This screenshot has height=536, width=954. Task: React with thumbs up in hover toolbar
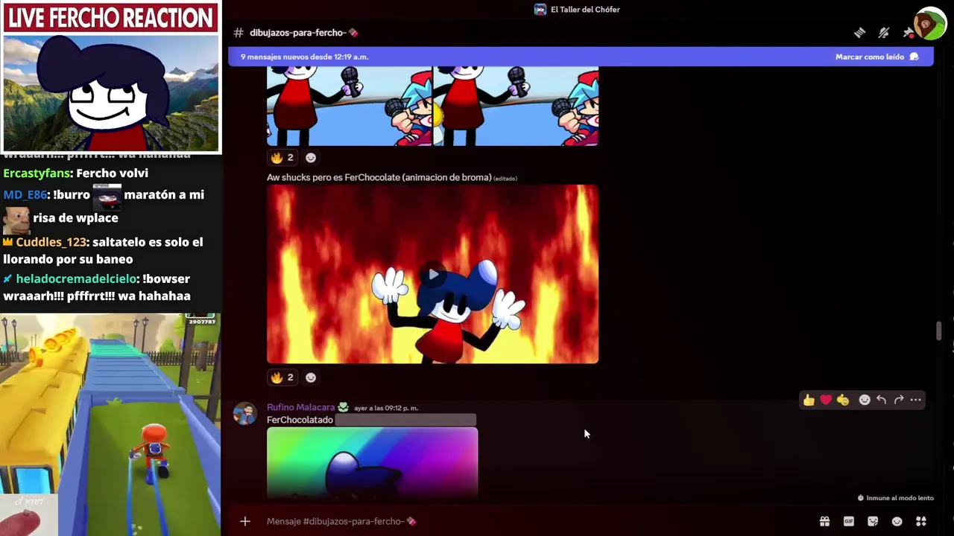pos(809,401)
